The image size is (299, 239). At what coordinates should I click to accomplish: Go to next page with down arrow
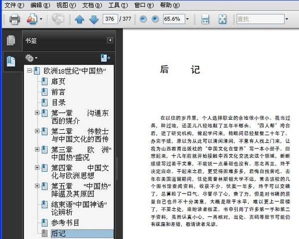pyautogui.click(x=94, y=19)
